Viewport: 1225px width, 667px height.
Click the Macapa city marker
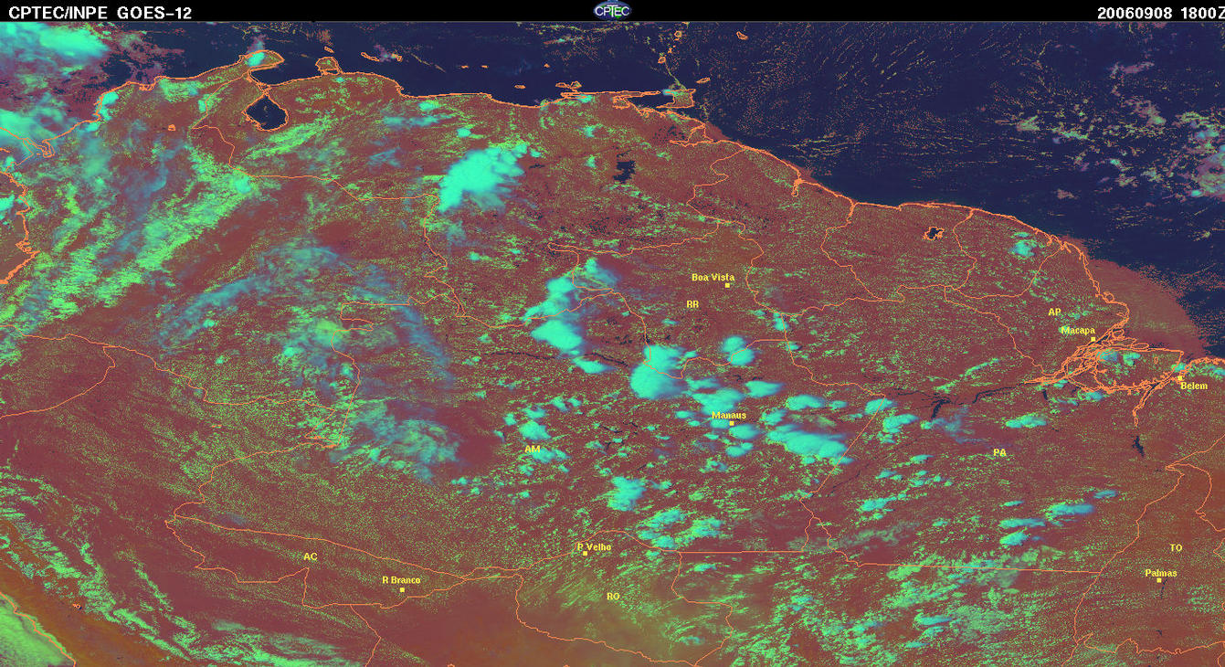click(x=1093, y=339)
